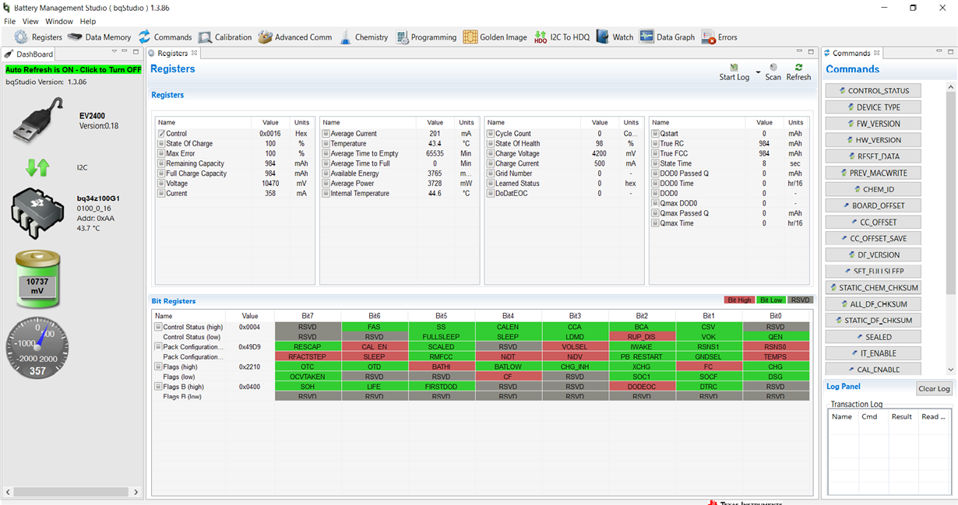The image size is (958, 505).
Task: Minimize the DashBoard panel
Action: tap(126, 52)
